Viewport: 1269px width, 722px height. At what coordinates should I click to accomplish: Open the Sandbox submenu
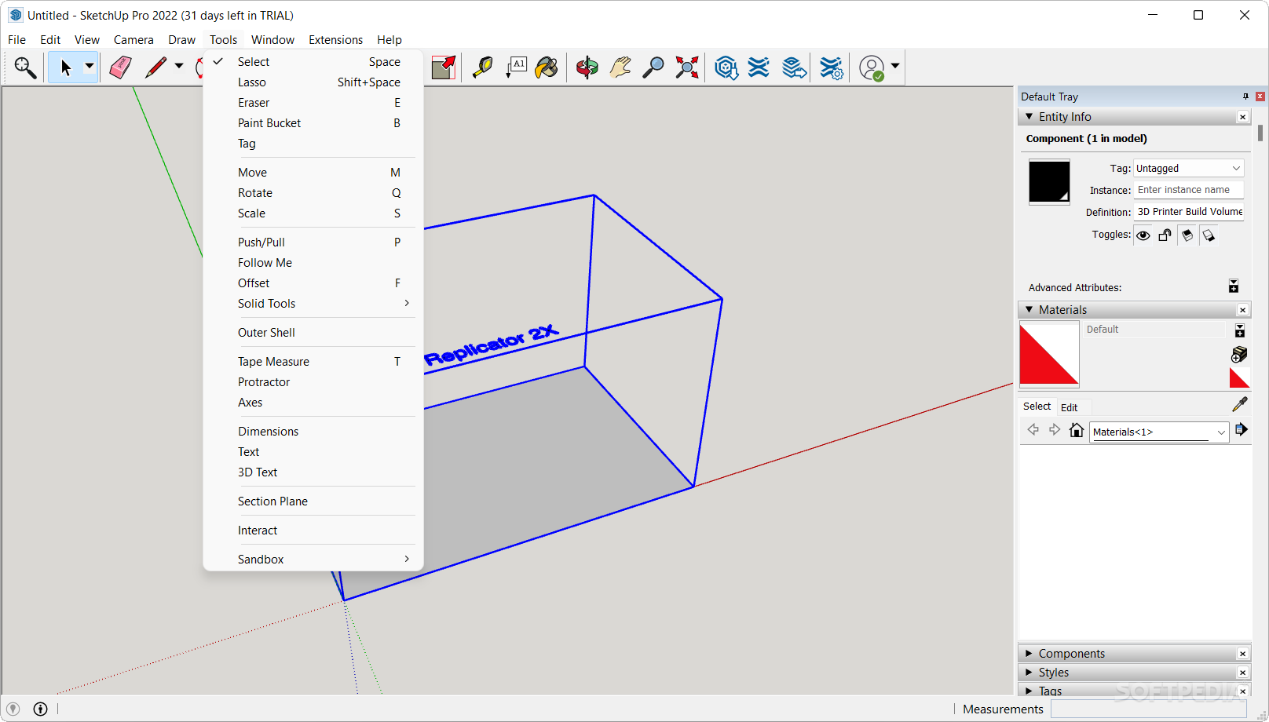click(x=313, y=560)
